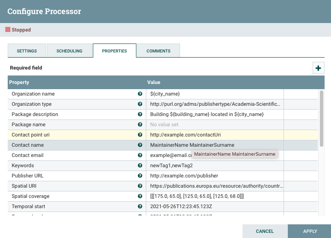Select the Keywords property label
Viewport: 331px width, 238px height.
(23, 165)
